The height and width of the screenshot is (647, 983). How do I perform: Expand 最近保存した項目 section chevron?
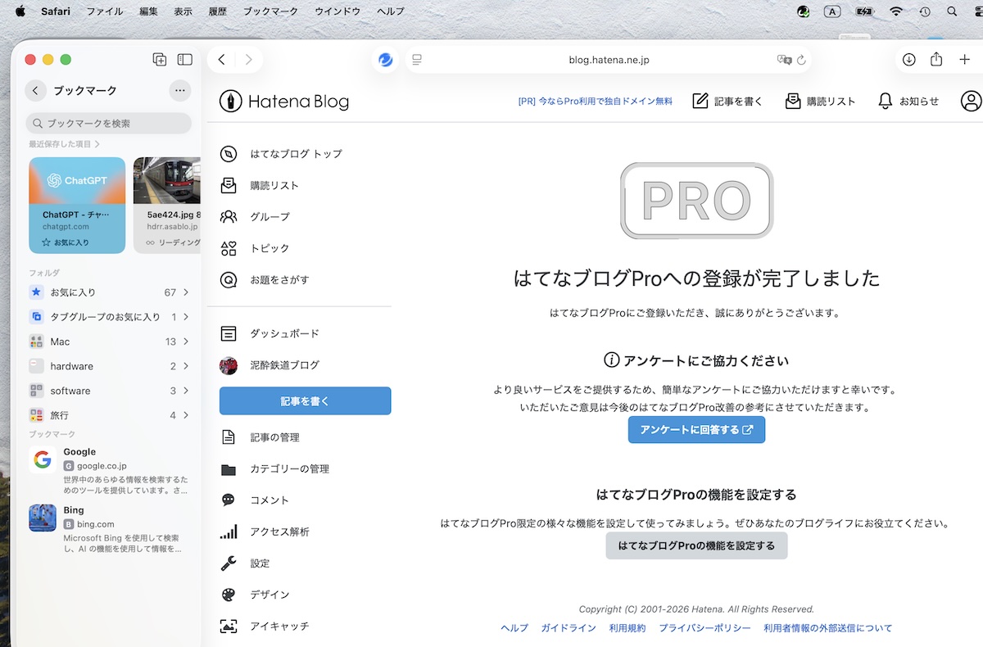pyautogui.click(x=97, y=144)
